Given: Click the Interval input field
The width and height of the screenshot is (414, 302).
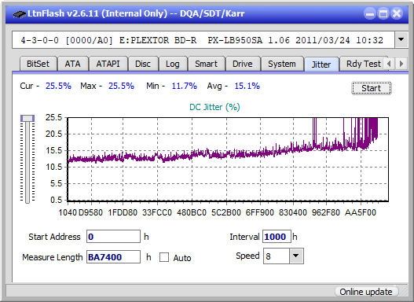Looking at the screenshot, I should click(x=277, y=236).
